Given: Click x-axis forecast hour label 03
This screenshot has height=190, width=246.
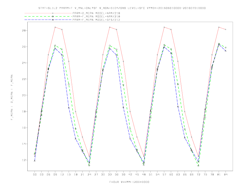Looking at the screenshot, I should tap(41, 174).
